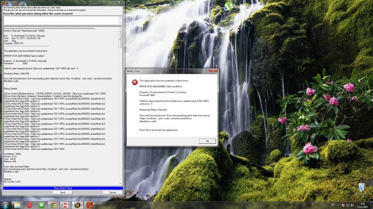Click the Action Center flag tray icon
This screenshot has width=373, height=209.
tap(342, 206)
